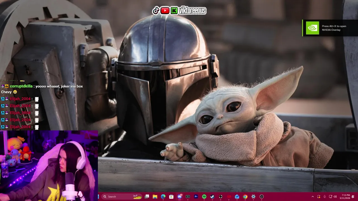Open the network status tray icon
The height and width of the screenshot is (201, 358).
pos(330,197)
